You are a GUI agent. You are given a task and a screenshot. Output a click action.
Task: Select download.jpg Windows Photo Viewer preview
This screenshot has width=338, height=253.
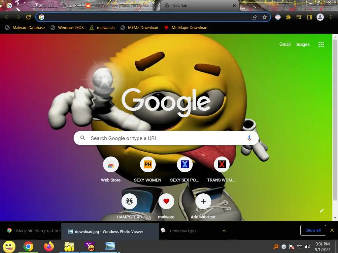pos(110,232)
